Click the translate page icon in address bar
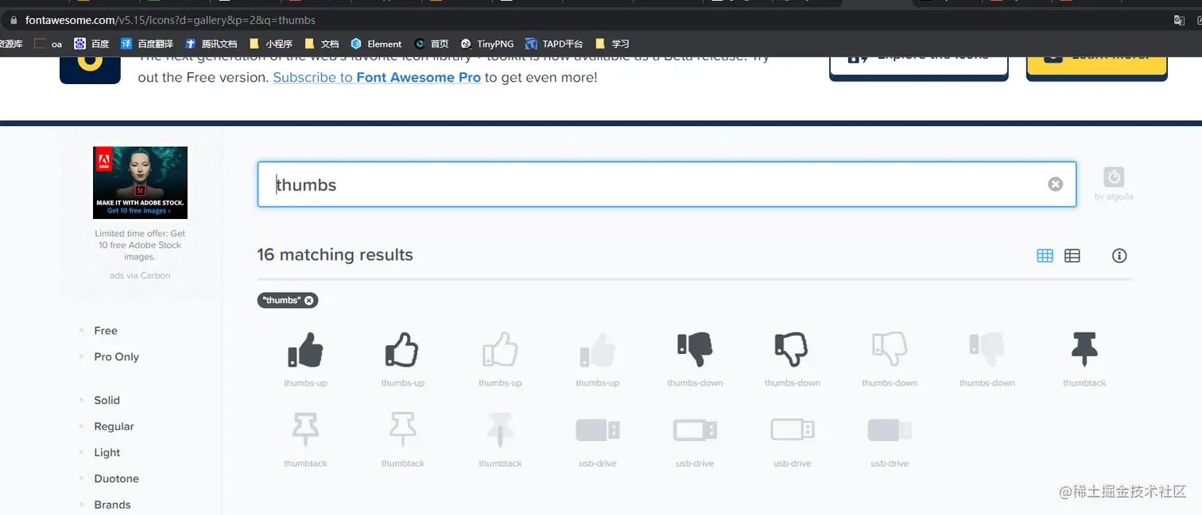 click(x=1180, y=20)
